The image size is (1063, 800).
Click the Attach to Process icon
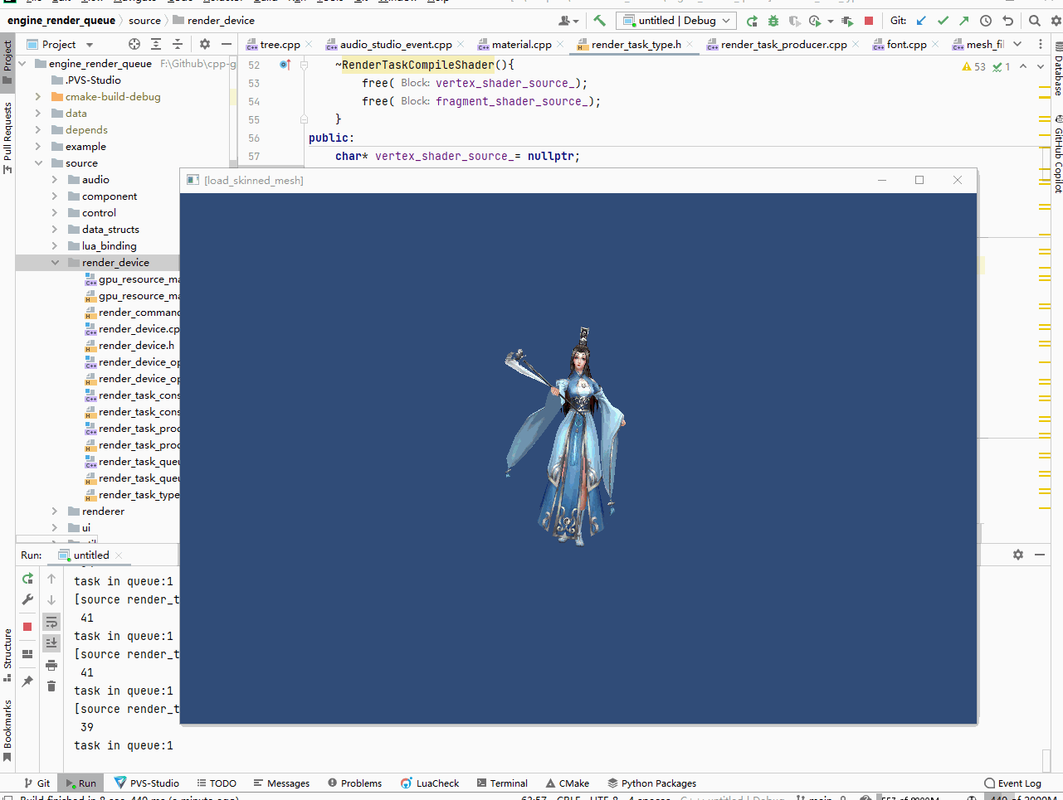tap(847, 21)
